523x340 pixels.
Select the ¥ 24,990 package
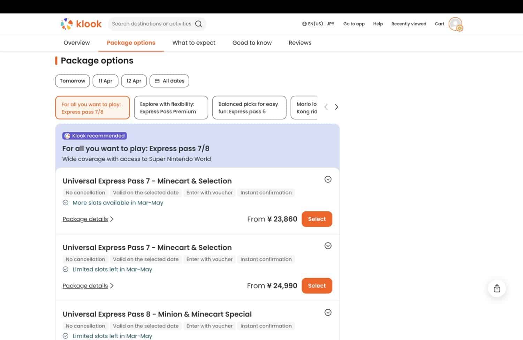[x=317, y=286]
